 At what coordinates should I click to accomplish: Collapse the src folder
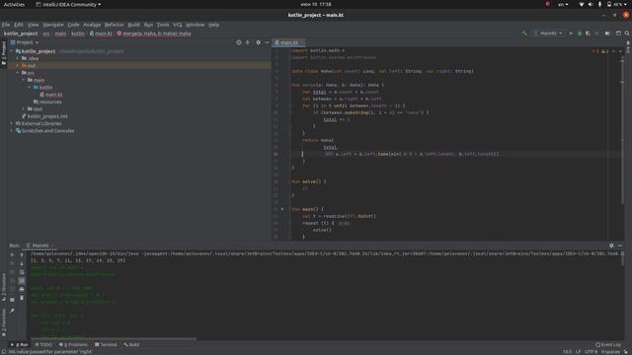(18, 73)
